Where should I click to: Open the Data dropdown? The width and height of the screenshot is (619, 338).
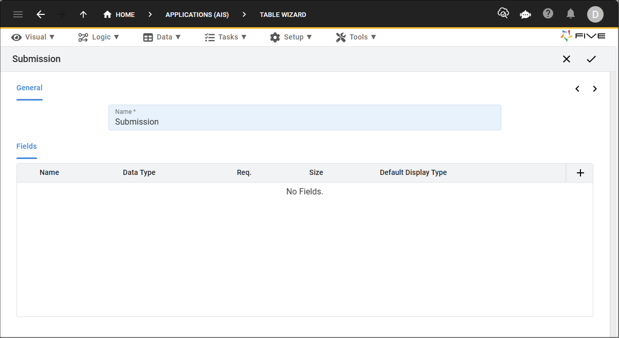click(162, 36)
